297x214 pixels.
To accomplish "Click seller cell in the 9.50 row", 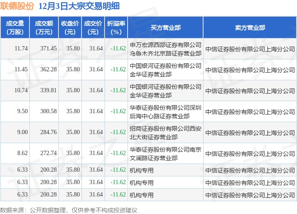I will coord(250,112).
